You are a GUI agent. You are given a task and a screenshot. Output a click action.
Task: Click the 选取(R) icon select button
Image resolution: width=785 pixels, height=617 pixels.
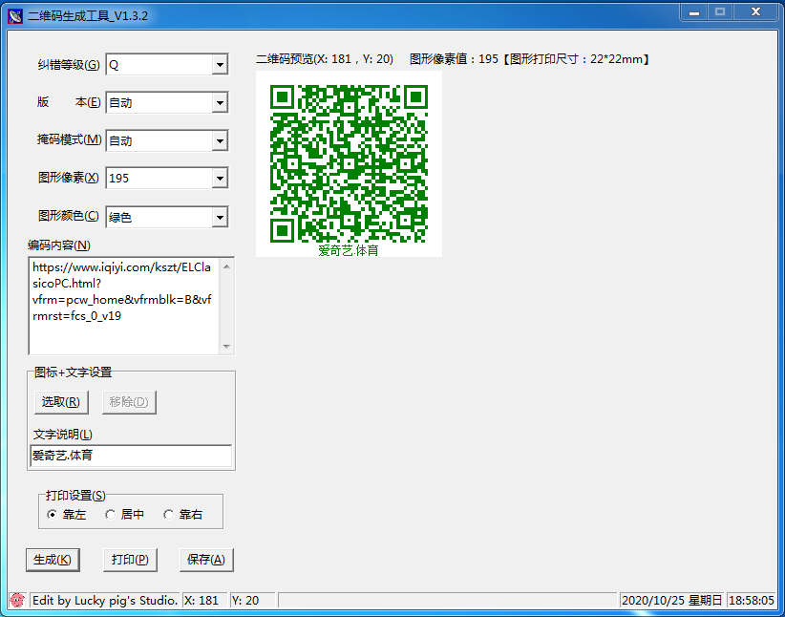point(59,402)
